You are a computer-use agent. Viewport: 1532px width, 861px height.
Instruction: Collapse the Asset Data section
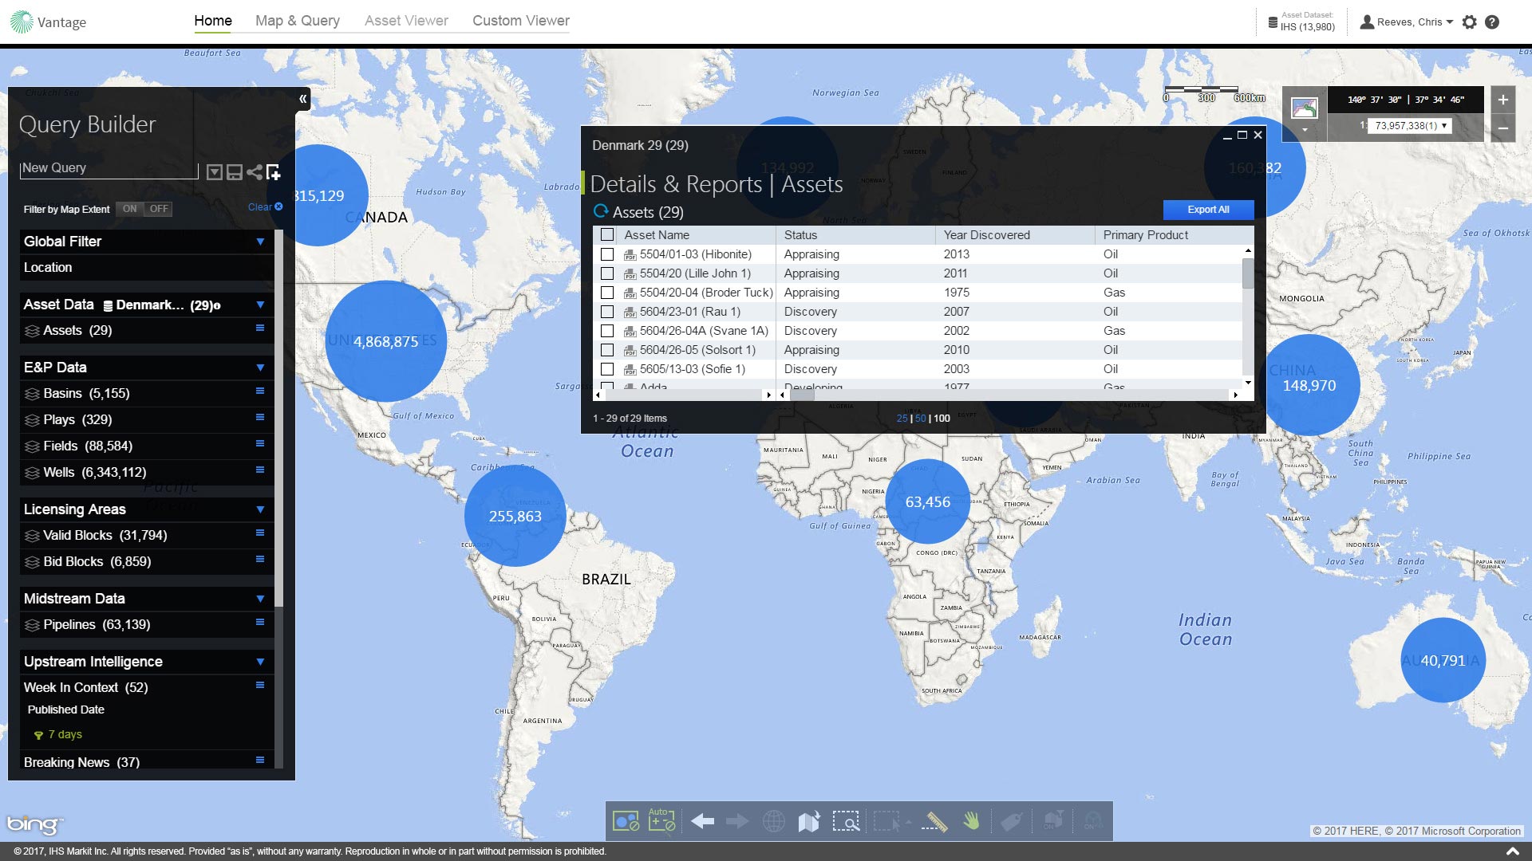(260, 305)
